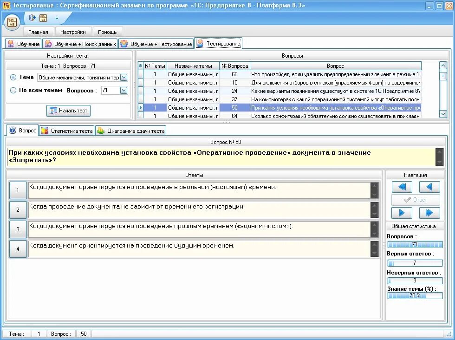The width and height of the screenshot is (455, 340).
Task: Click the questions list scrollbar thumb
Action: pos(443,76)
